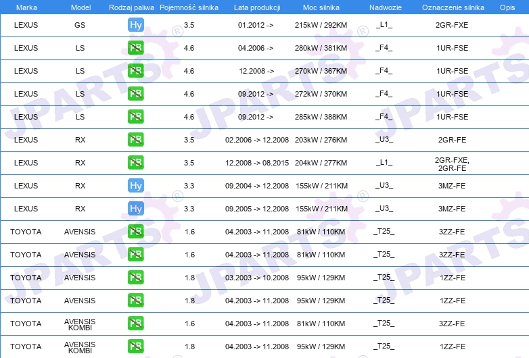Click petrol icon in Avensis 03.2003 row
Screen dimensions: 529x358
tap(136, 278)
